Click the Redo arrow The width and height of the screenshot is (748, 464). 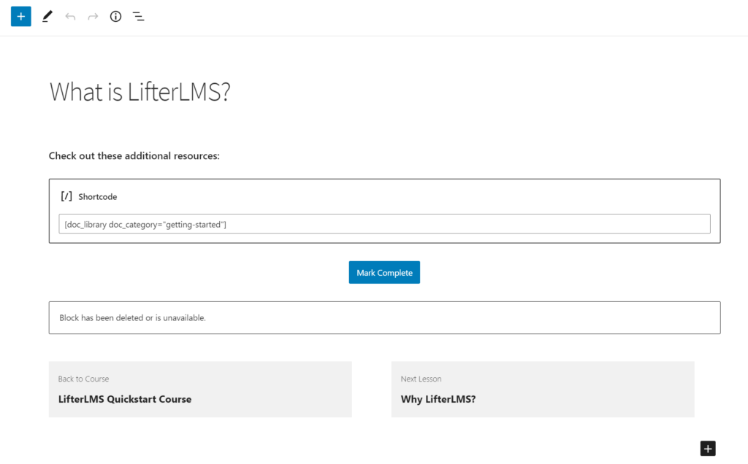[93, 17]
